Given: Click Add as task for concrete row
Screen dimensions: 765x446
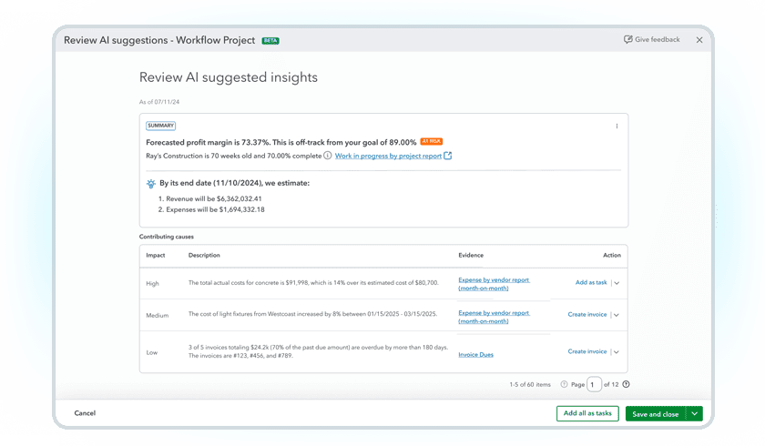Looking at the screenshot, I should point(591,283).
